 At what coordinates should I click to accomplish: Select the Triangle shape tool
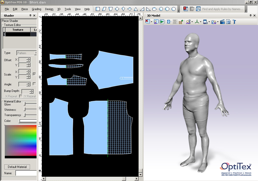tap(136, 9)
